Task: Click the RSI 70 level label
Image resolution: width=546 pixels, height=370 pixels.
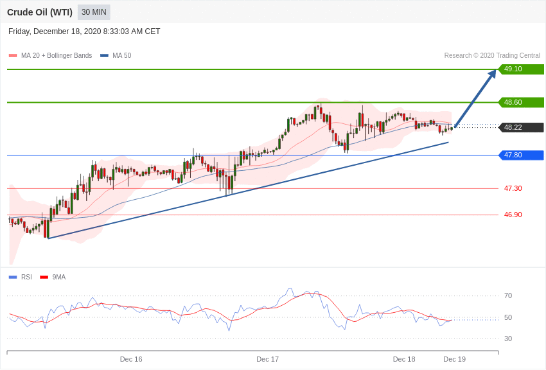Action: tap(508, 296)
